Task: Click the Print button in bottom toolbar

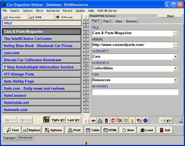Action: click(74, 130)
